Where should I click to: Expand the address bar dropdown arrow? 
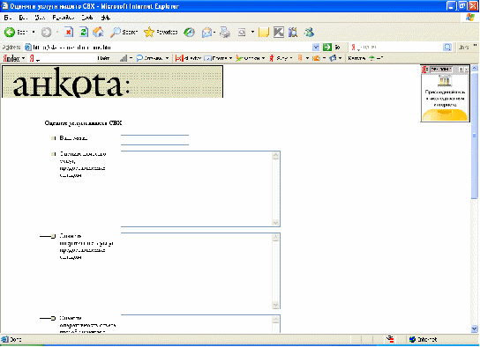tap(316, 48)
